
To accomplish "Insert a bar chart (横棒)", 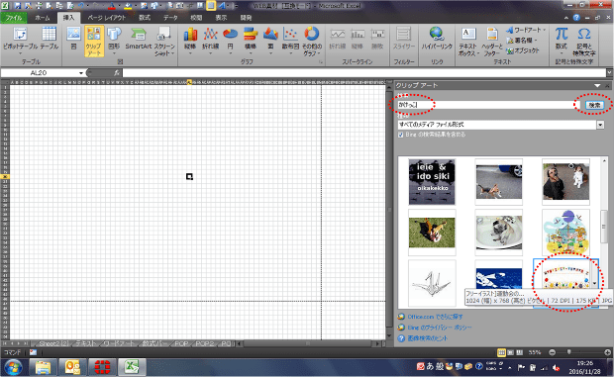I will [x=251, y=40].
